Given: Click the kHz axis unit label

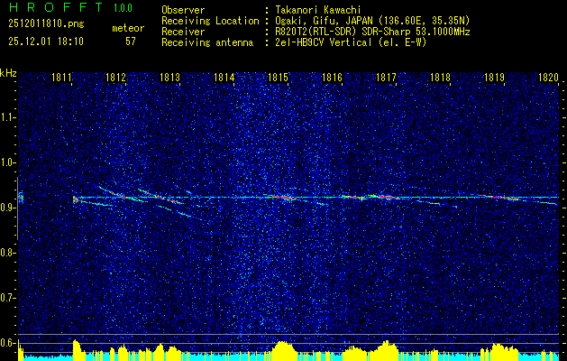Looking at the screenshot, I should click(8, 73).
